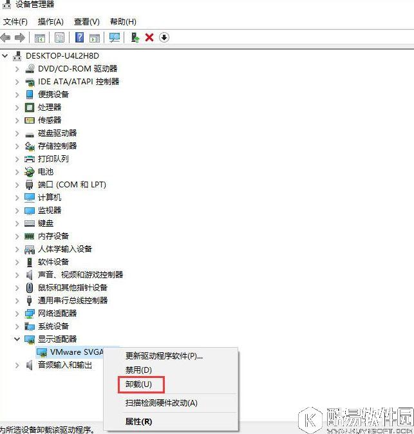Screen dimensions: 414x434
Task: Open the 文件(F) menu
Action: coord(15,22)
